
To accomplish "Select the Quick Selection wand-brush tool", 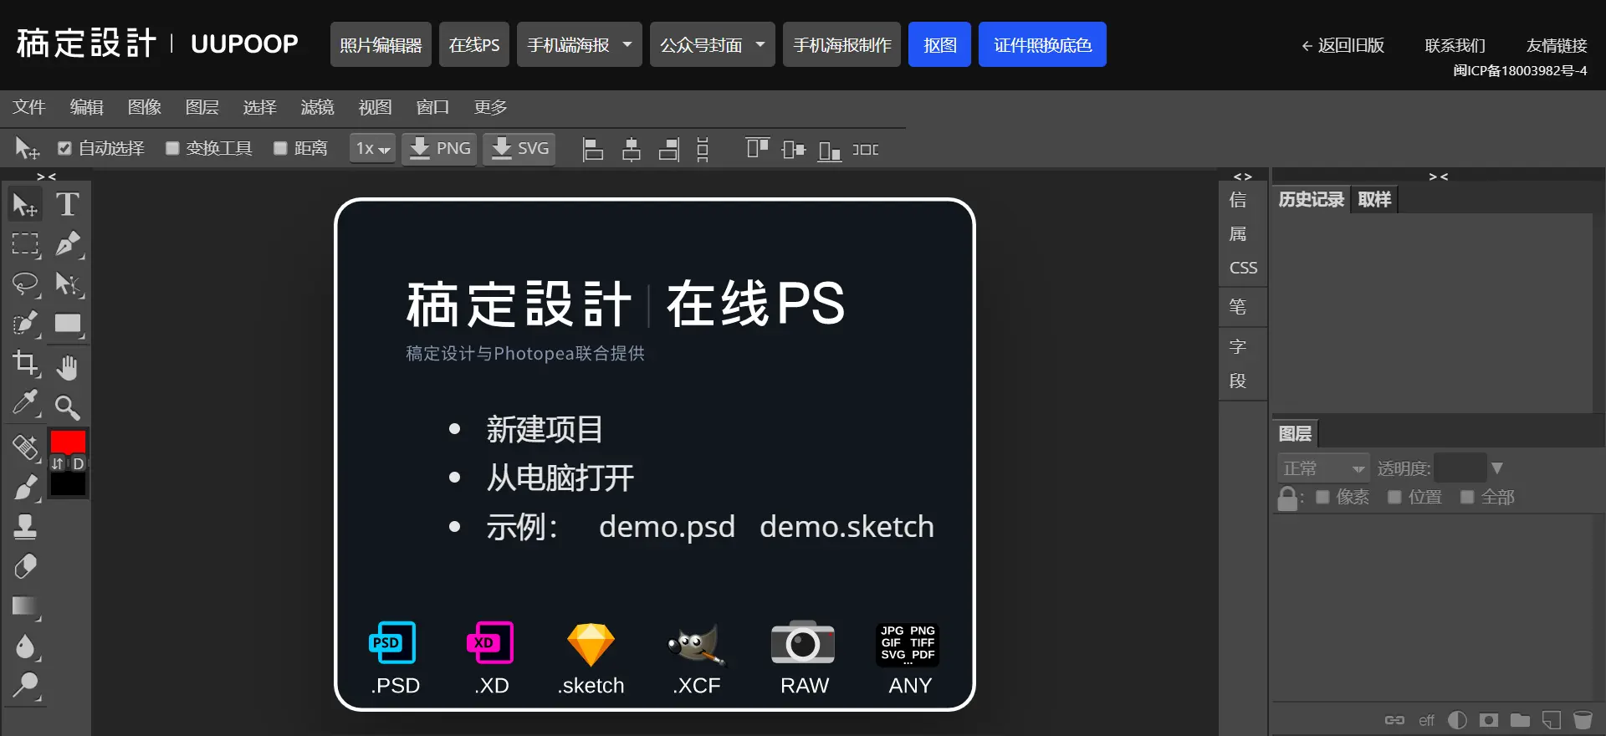I will point(25,325).
